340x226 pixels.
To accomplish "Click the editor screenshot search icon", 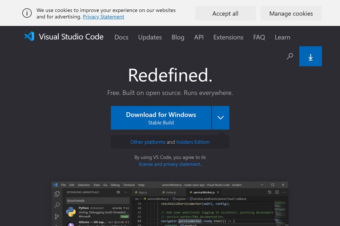I will pyautogui.click(x=57, y=205).
